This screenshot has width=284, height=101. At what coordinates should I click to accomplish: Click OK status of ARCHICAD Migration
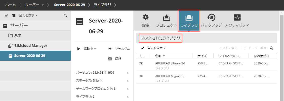[x=141, y=76]
